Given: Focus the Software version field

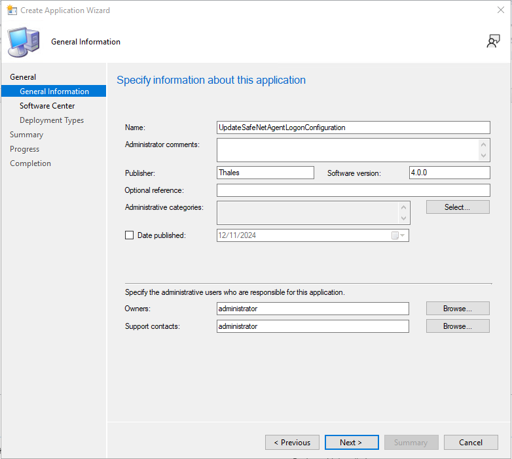Looking at the screenshot, I should click(x=448, y=173).
